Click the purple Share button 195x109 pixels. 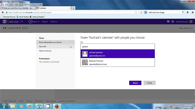click(x=135, y=83)
